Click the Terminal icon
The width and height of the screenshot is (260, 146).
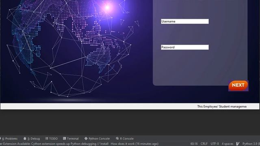click(x=64, y=138)
